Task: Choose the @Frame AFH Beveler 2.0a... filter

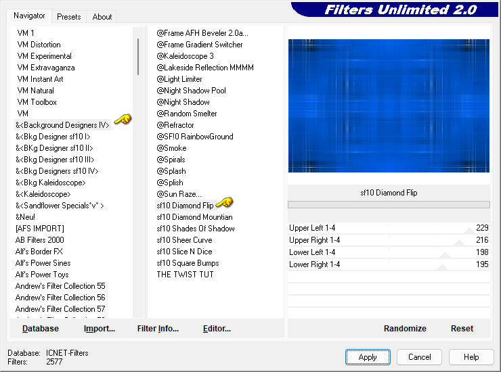Action: (x=202, y=33)
